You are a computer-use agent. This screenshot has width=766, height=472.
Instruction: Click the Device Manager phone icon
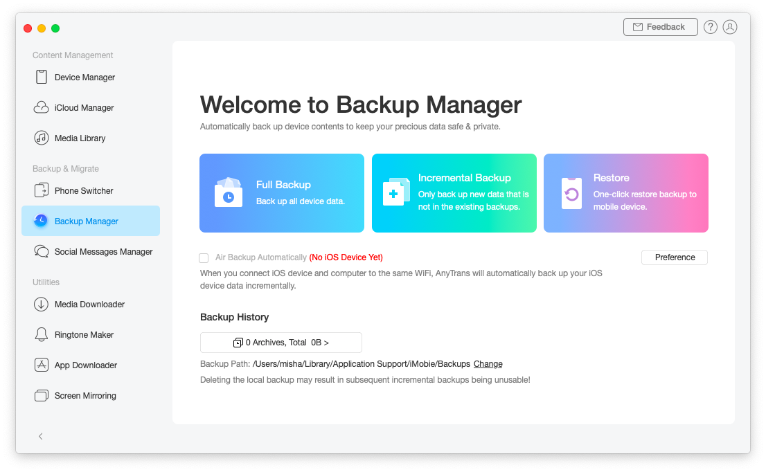[42, 77]
